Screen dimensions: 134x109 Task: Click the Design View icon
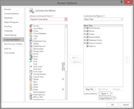point(31,51)
